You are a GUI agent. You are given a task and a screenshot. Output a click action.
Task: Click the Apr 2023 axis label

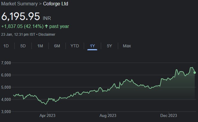47,115
